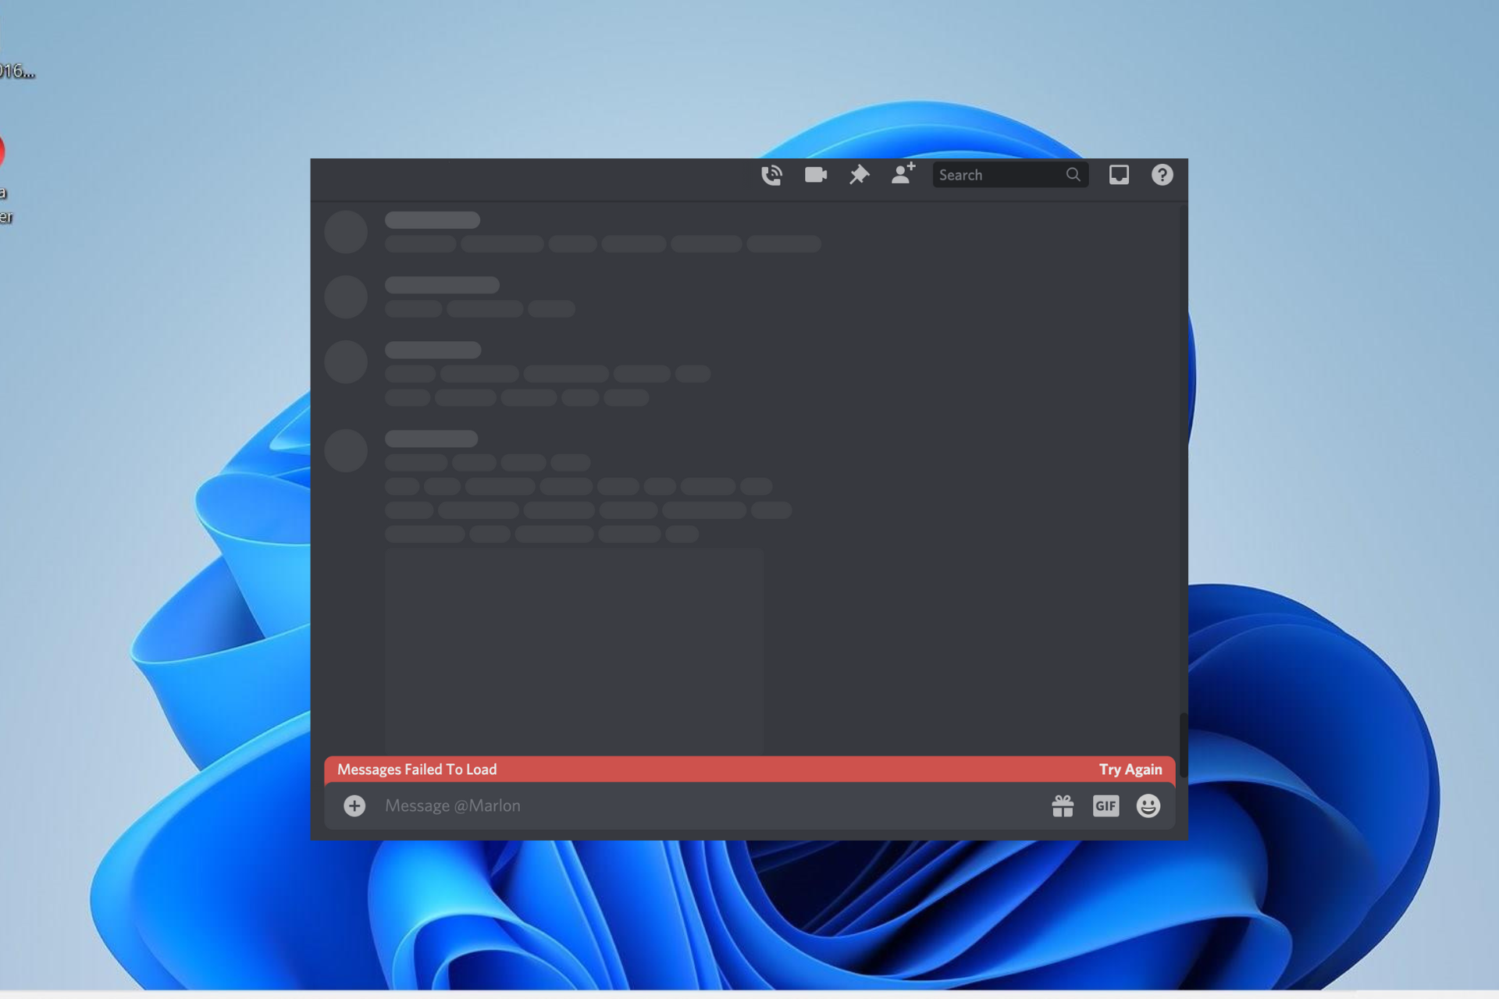
Task: Click the pinned messages icon
Action: click(858, 175)
